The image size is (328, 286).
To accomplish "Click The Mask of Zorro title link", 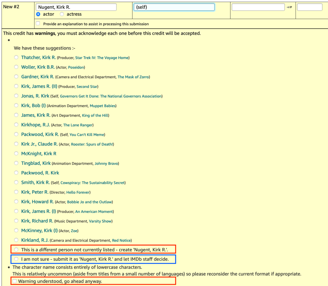I will click(133, 77).
